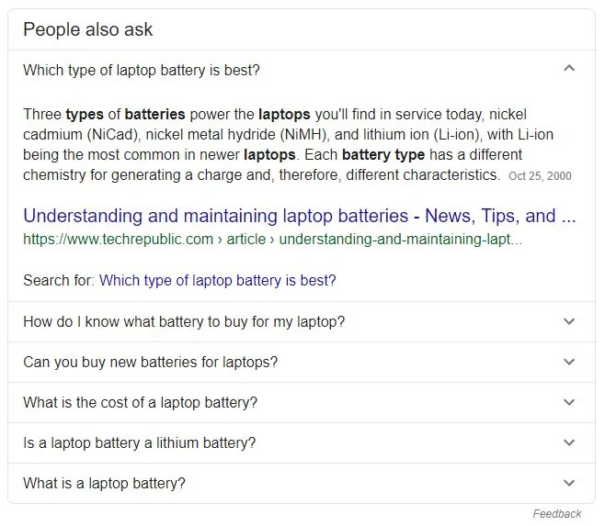Click the "Search for:" label text
Screen dimensions: 605x526
58,280
